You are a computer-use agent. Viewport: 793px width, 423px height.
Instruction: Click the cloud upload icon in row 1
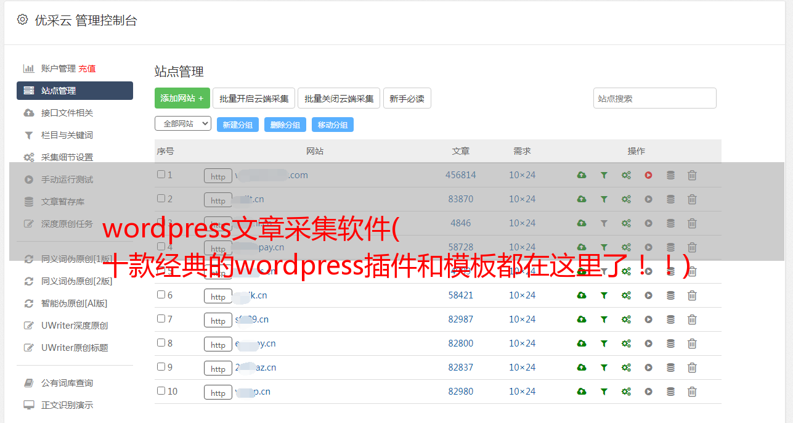click(x=582, y=175)
